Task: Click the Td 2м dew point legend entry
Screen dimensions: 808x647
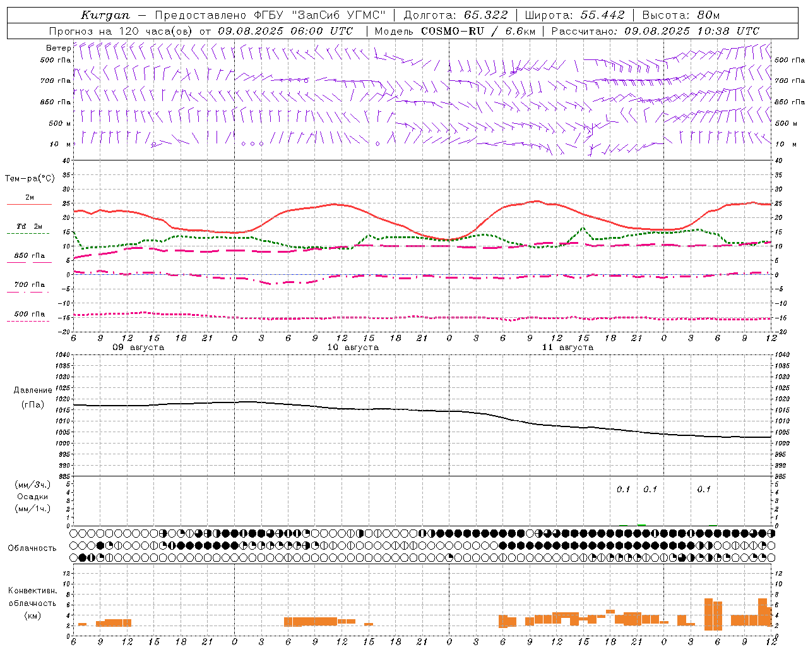Action: pos(29,226)
